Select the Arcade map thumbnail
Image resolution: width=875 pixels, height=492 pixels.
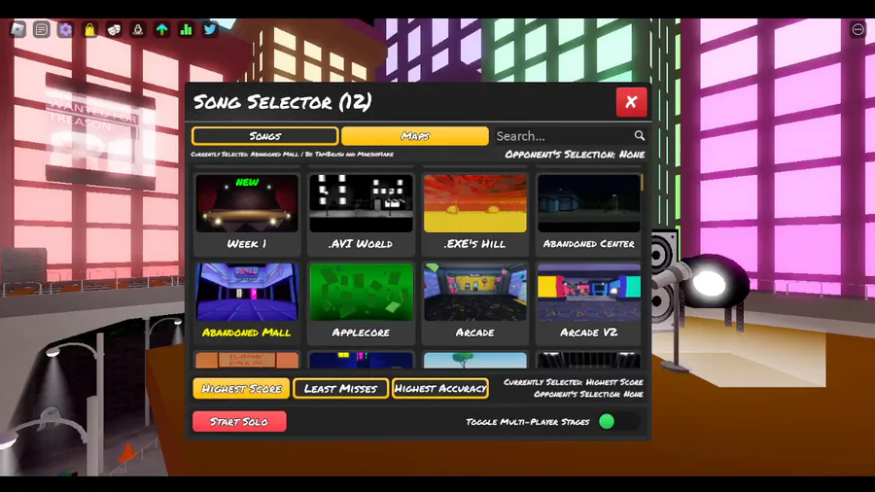point(474,292)
